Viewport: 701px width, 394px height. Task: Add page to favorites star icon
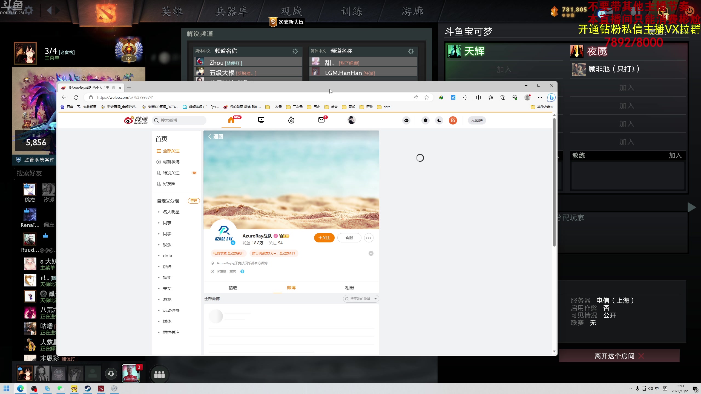pyautogui.click(x=427, y=97)
